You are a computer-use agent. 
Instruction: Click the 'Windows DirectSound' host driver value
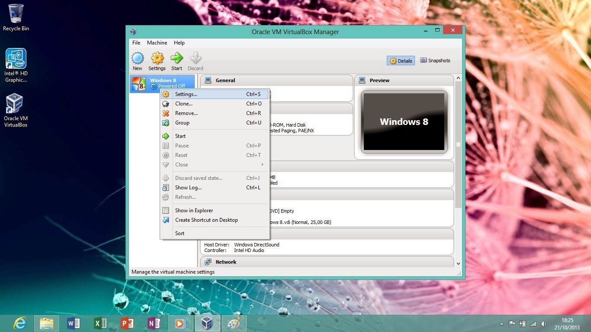257,245
